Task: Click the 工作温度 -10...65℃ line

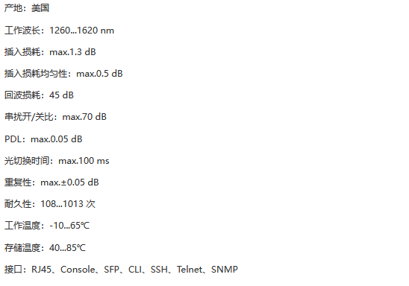Action: click(x=47, y=226)
